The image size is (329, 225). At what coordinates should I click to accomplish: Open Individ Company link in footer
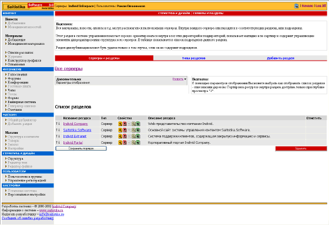(x=64, y=206)
